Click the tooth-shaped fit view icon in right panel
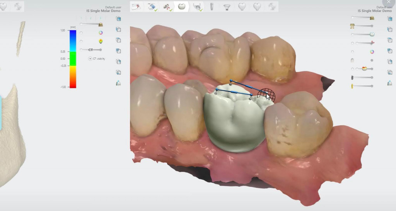The image size is (396, 211). pos(389,83)
